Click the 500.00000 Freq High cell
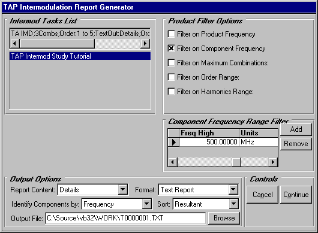 coord(209,142)
